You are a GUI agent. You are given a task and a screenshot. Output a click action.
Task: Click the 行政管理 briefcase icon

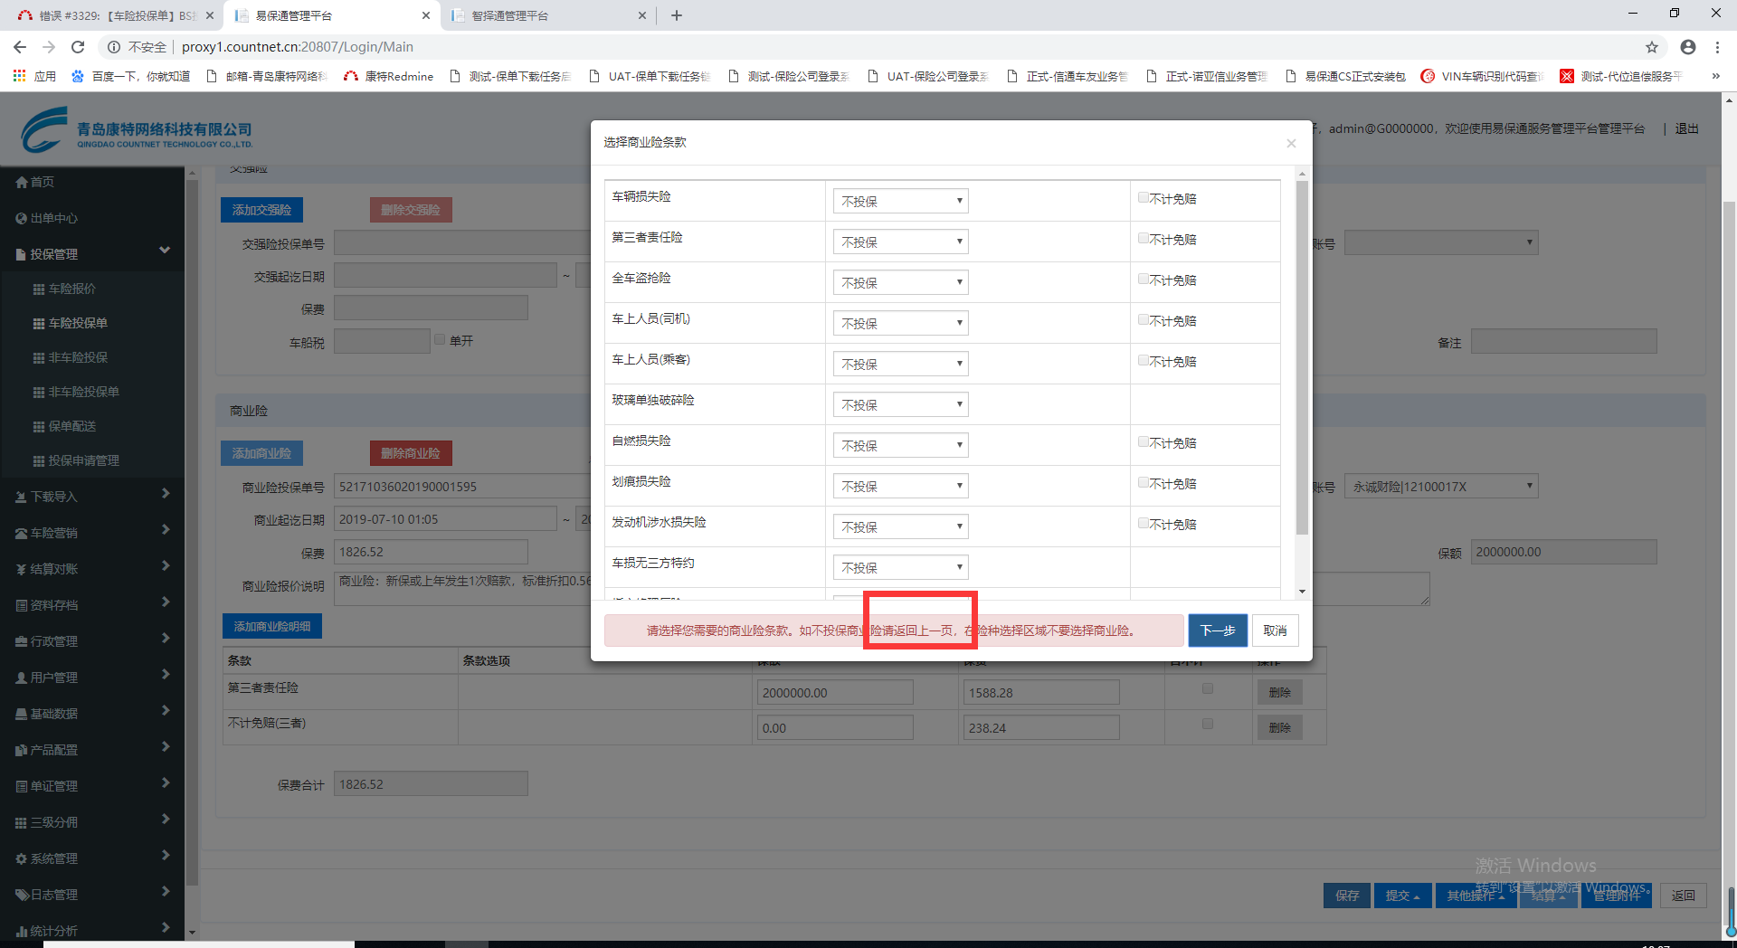point(22,642)
